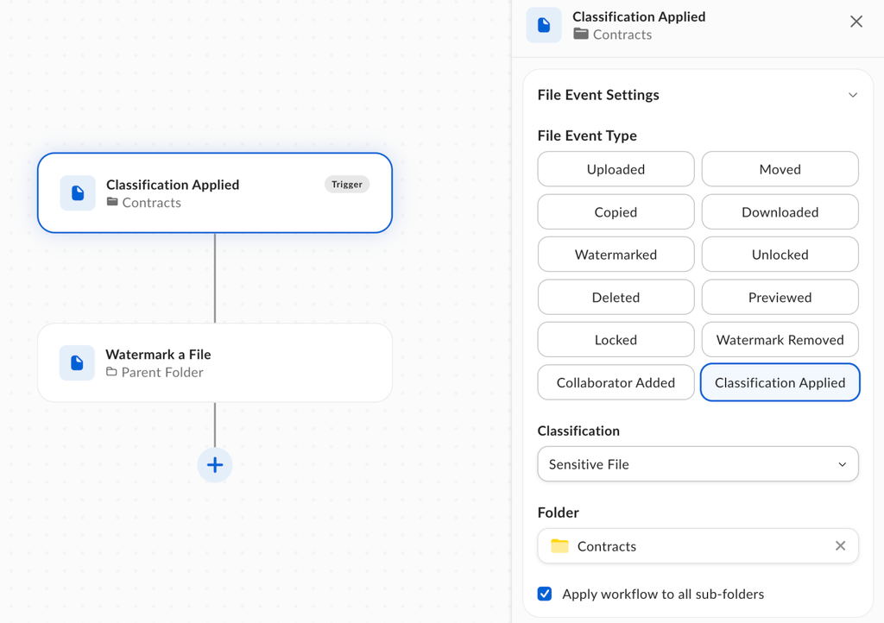Close the Classification Applied side panel
884x623 pixels.
pos(856,22)
